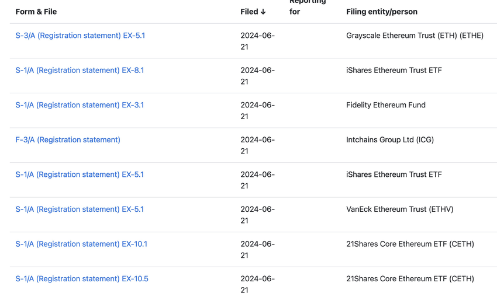Open S-1/A EX-3.1 Fidelity filing link

point(80,105)
